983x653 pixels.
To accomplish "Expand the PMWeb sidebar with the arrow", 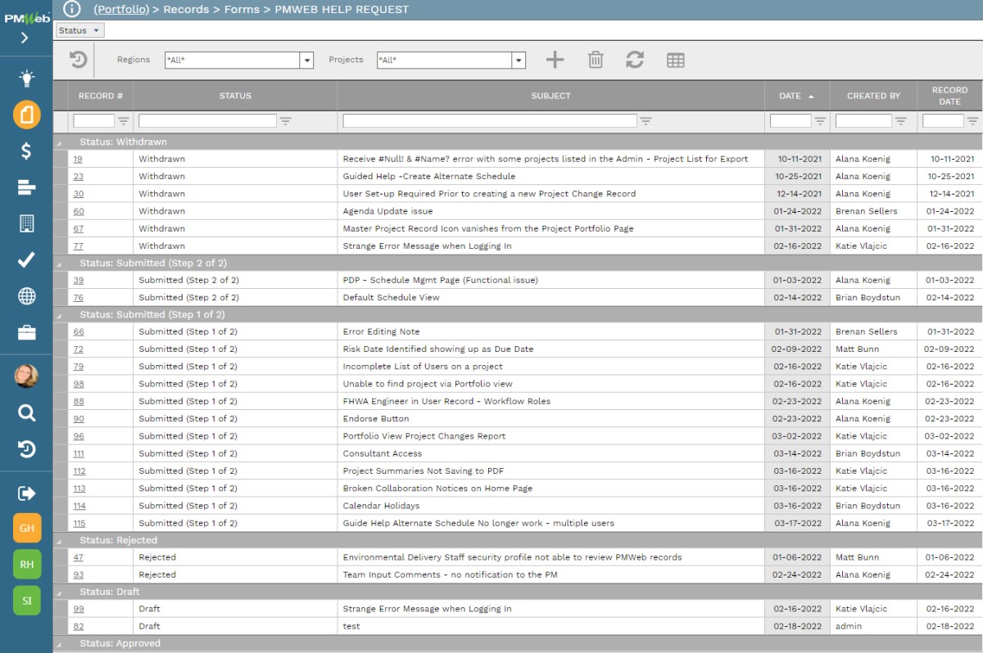I will [x=25, y=38].
